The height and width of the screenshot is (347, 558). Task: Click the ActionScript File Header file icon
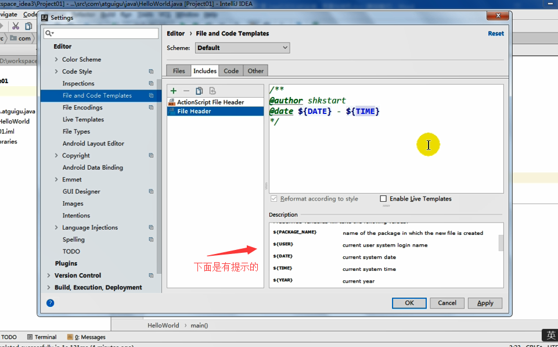[x=172, y=102]
